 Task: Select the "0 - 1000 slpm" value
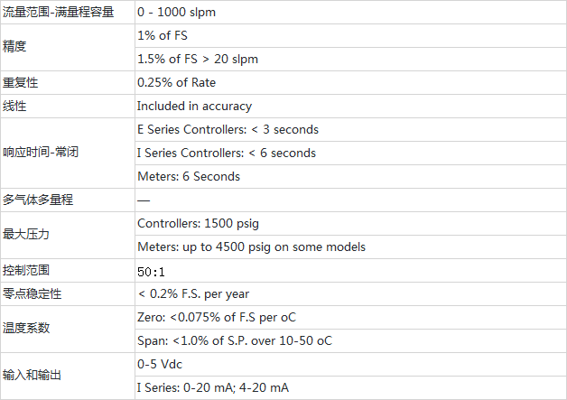(181, 13)
